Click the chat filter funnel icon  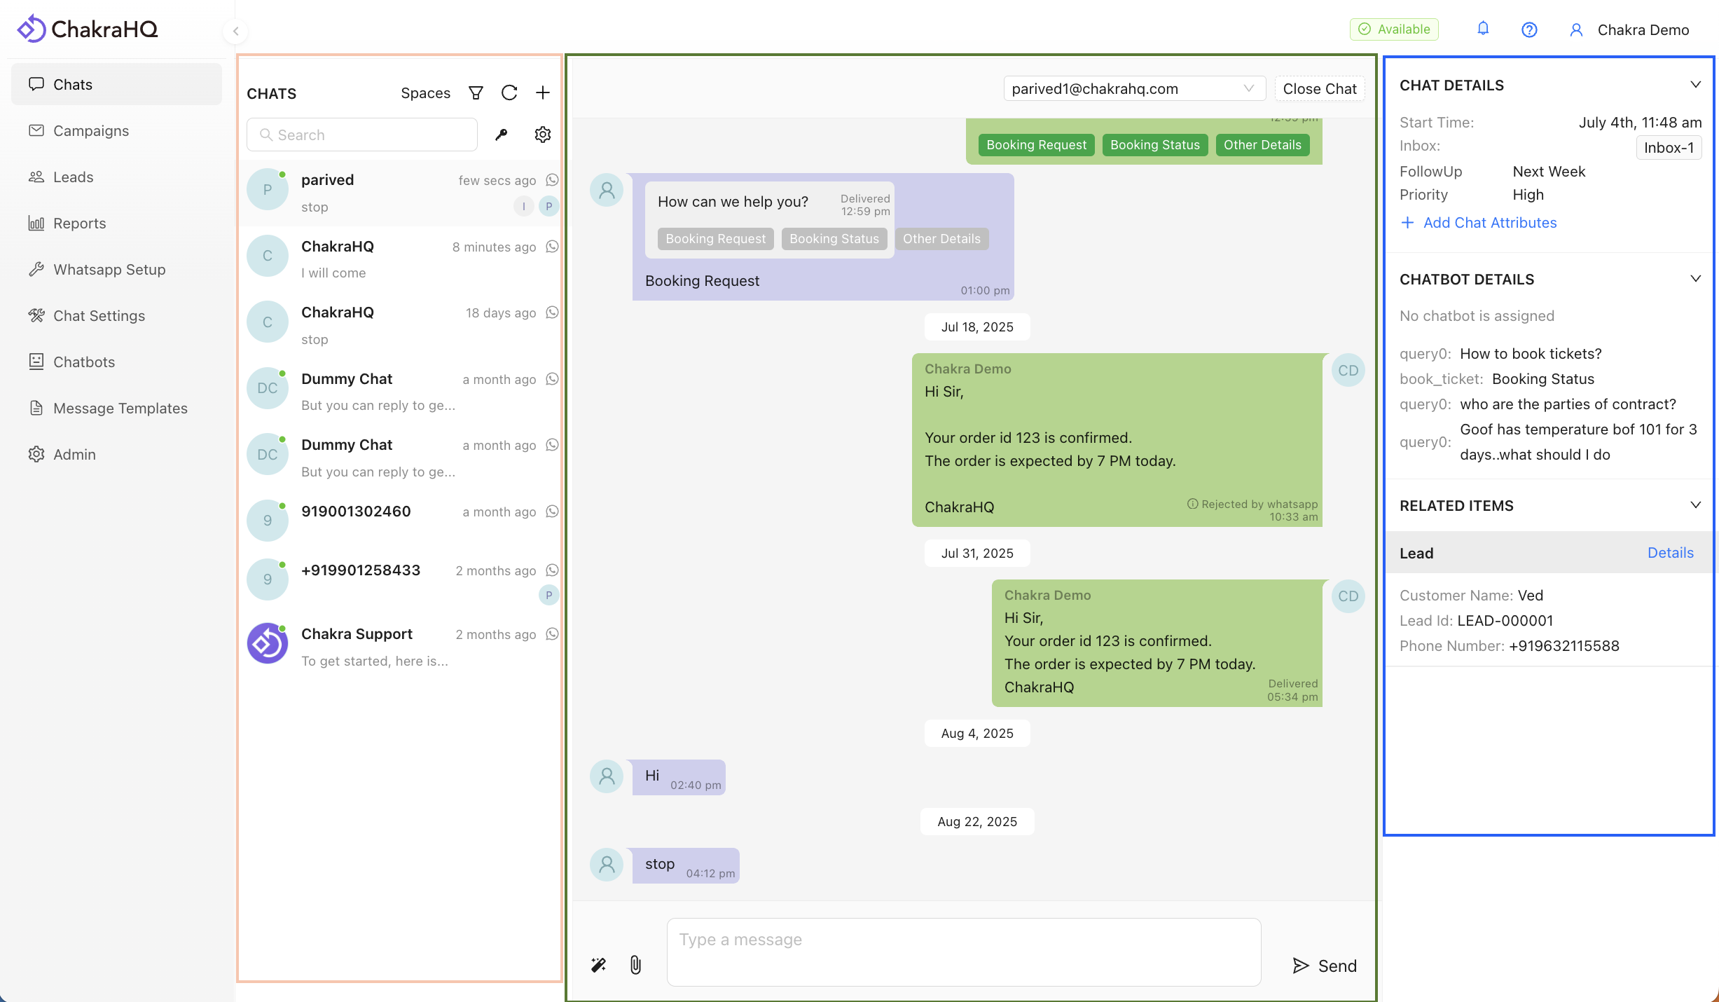476,93
